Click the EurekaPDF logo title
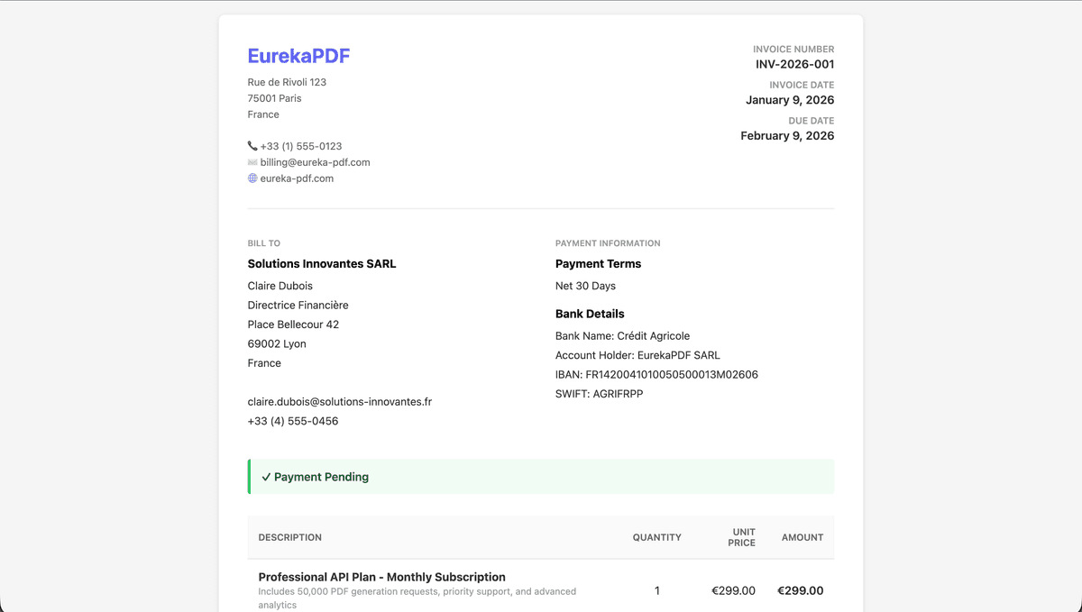This screenshot has height=612, width=1082. pyautogui.click(x=298, y=56)
